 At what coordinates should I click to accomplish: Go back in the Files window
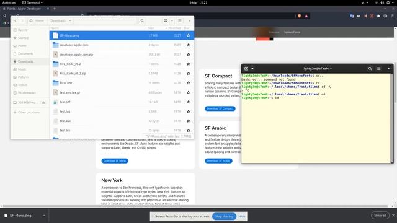point(16,20)
